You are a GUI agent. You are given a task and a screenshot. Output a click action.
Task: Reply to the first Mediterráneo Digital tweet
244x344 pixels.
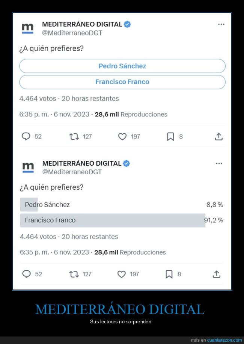pos(26,136)
